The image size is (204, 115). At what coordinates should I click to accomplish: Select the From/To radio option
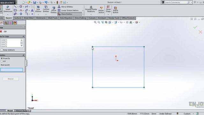pos(2,58)
